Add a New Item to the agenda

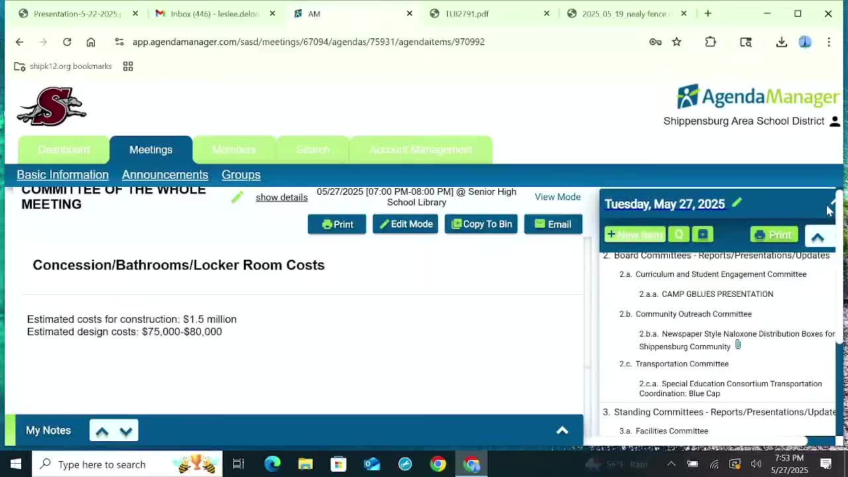point(635,235)
